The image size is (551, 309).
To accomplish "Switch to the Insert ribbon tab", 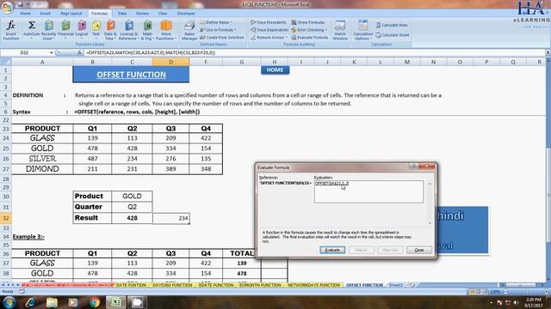I will [x=45, y=14].
